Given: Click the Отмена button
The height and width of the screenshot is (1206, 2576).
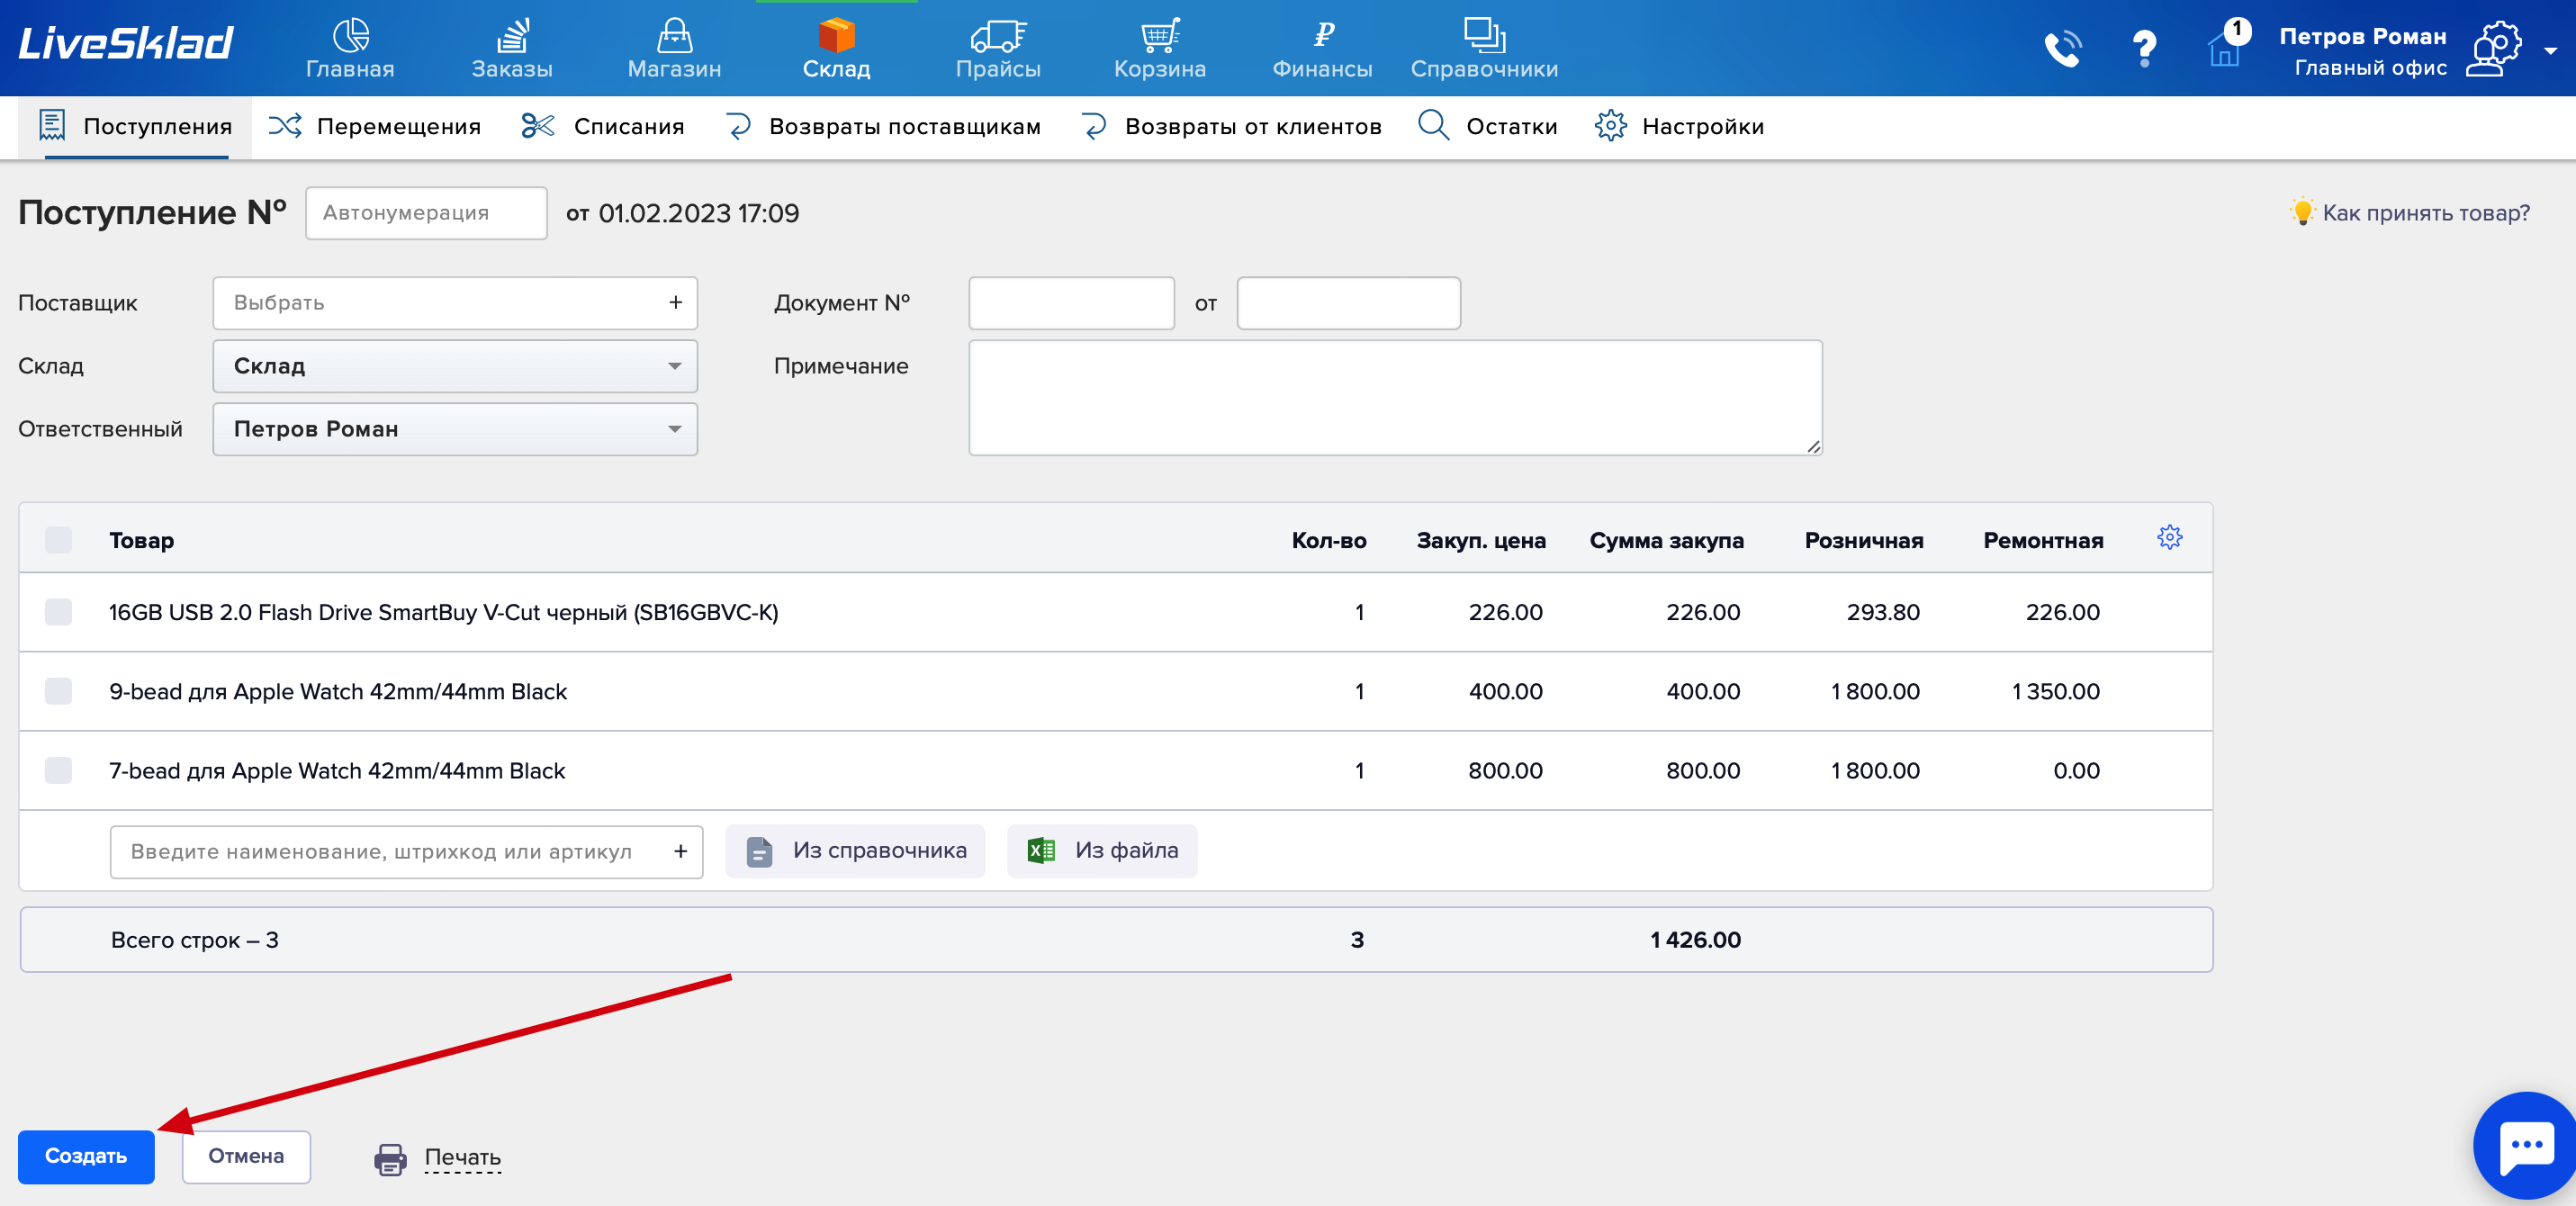Looking at the screenshot, I should point(246,1157).
